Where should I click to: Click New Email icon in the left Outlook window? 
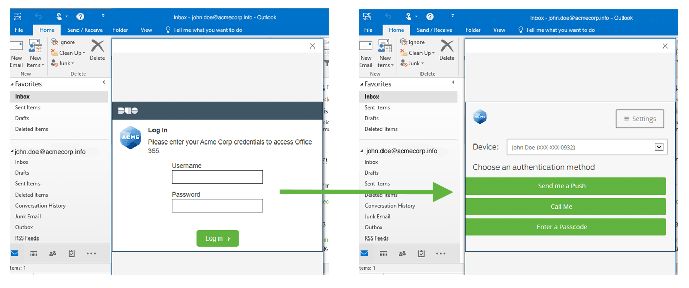point(16,50)
